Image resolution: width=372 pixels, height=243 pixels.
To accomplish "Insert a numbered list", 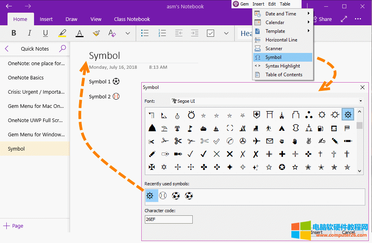I will (x=162, y=33).
